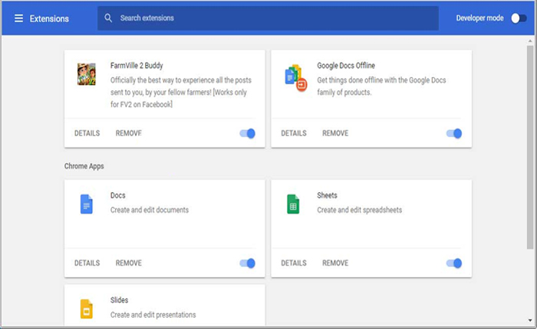Screen dimensions: 537x329
Task: Click the yellow Slides app icon
Action: click(x=87, y=308)
